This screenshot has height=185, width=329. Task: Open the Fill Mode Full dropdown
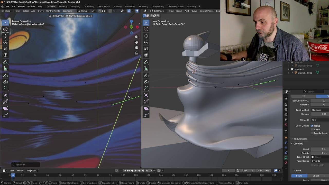(320, 120)
